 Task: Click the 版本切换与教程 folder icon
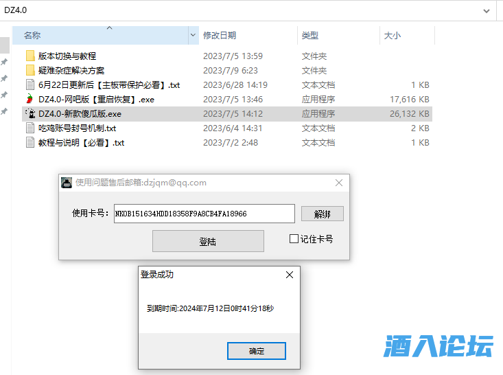click(30, 56)
